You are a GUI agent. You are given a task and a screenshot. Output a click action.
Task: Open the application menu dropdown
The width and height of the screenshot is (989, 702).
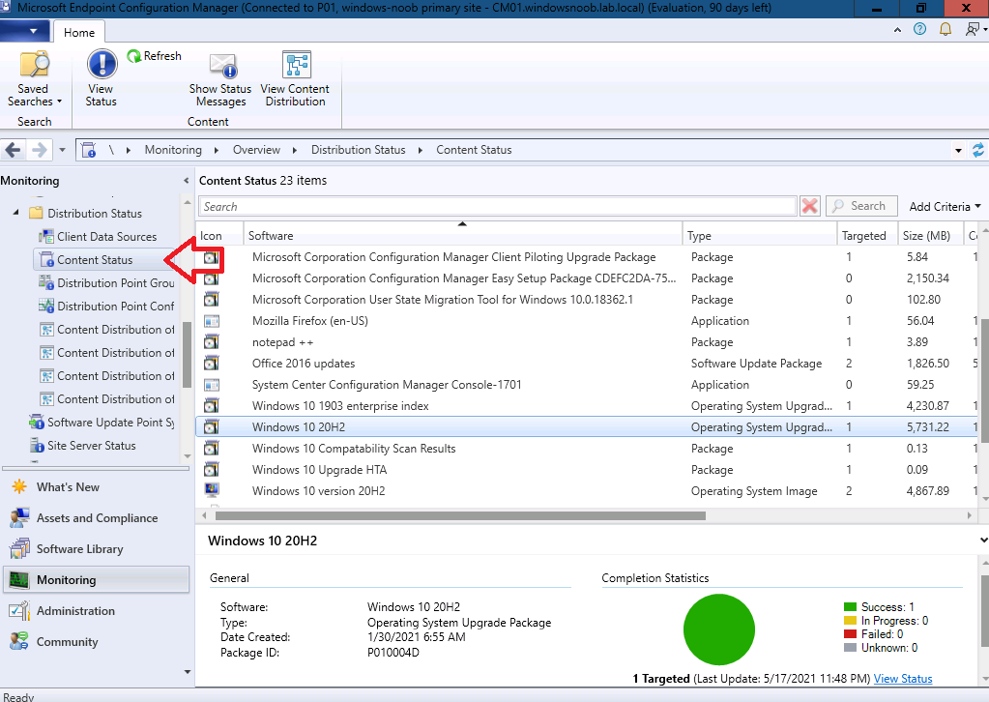point(27,31)
